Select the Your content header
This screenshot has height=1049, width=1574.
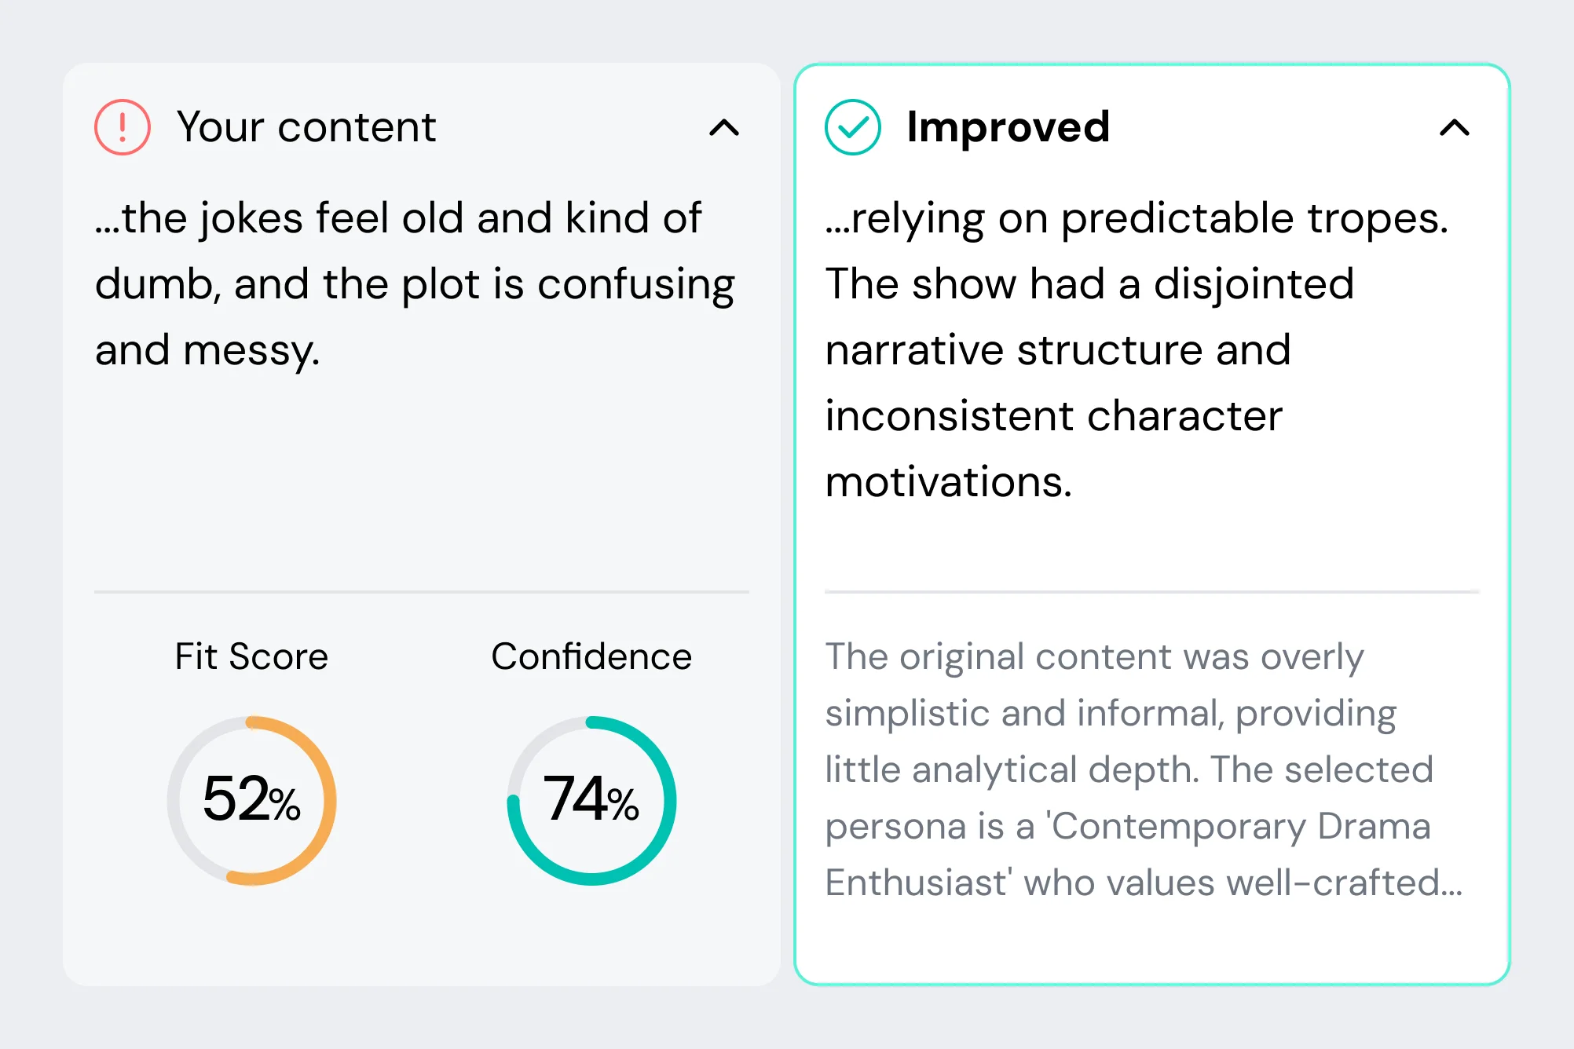click(x=306, y=126)
